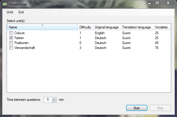Click the time between questions value field
Screen dimensions: 177x117
point(48,100)
